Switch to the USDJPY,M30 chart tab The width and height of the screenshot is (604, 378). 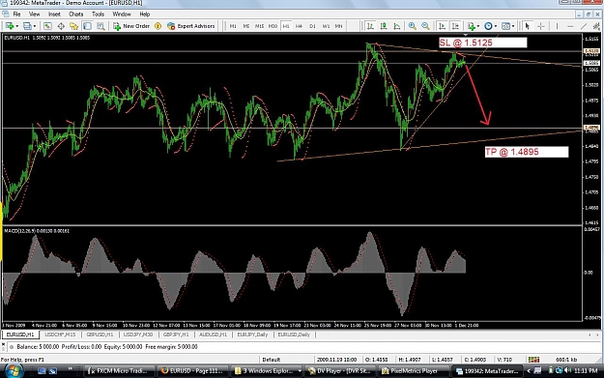click(138, 334)
